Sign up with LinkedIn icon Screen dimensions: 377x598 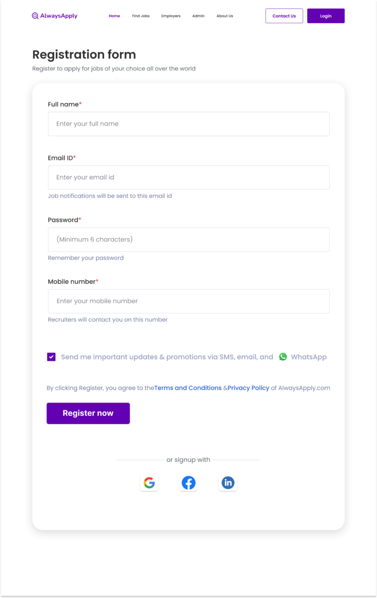228,483
